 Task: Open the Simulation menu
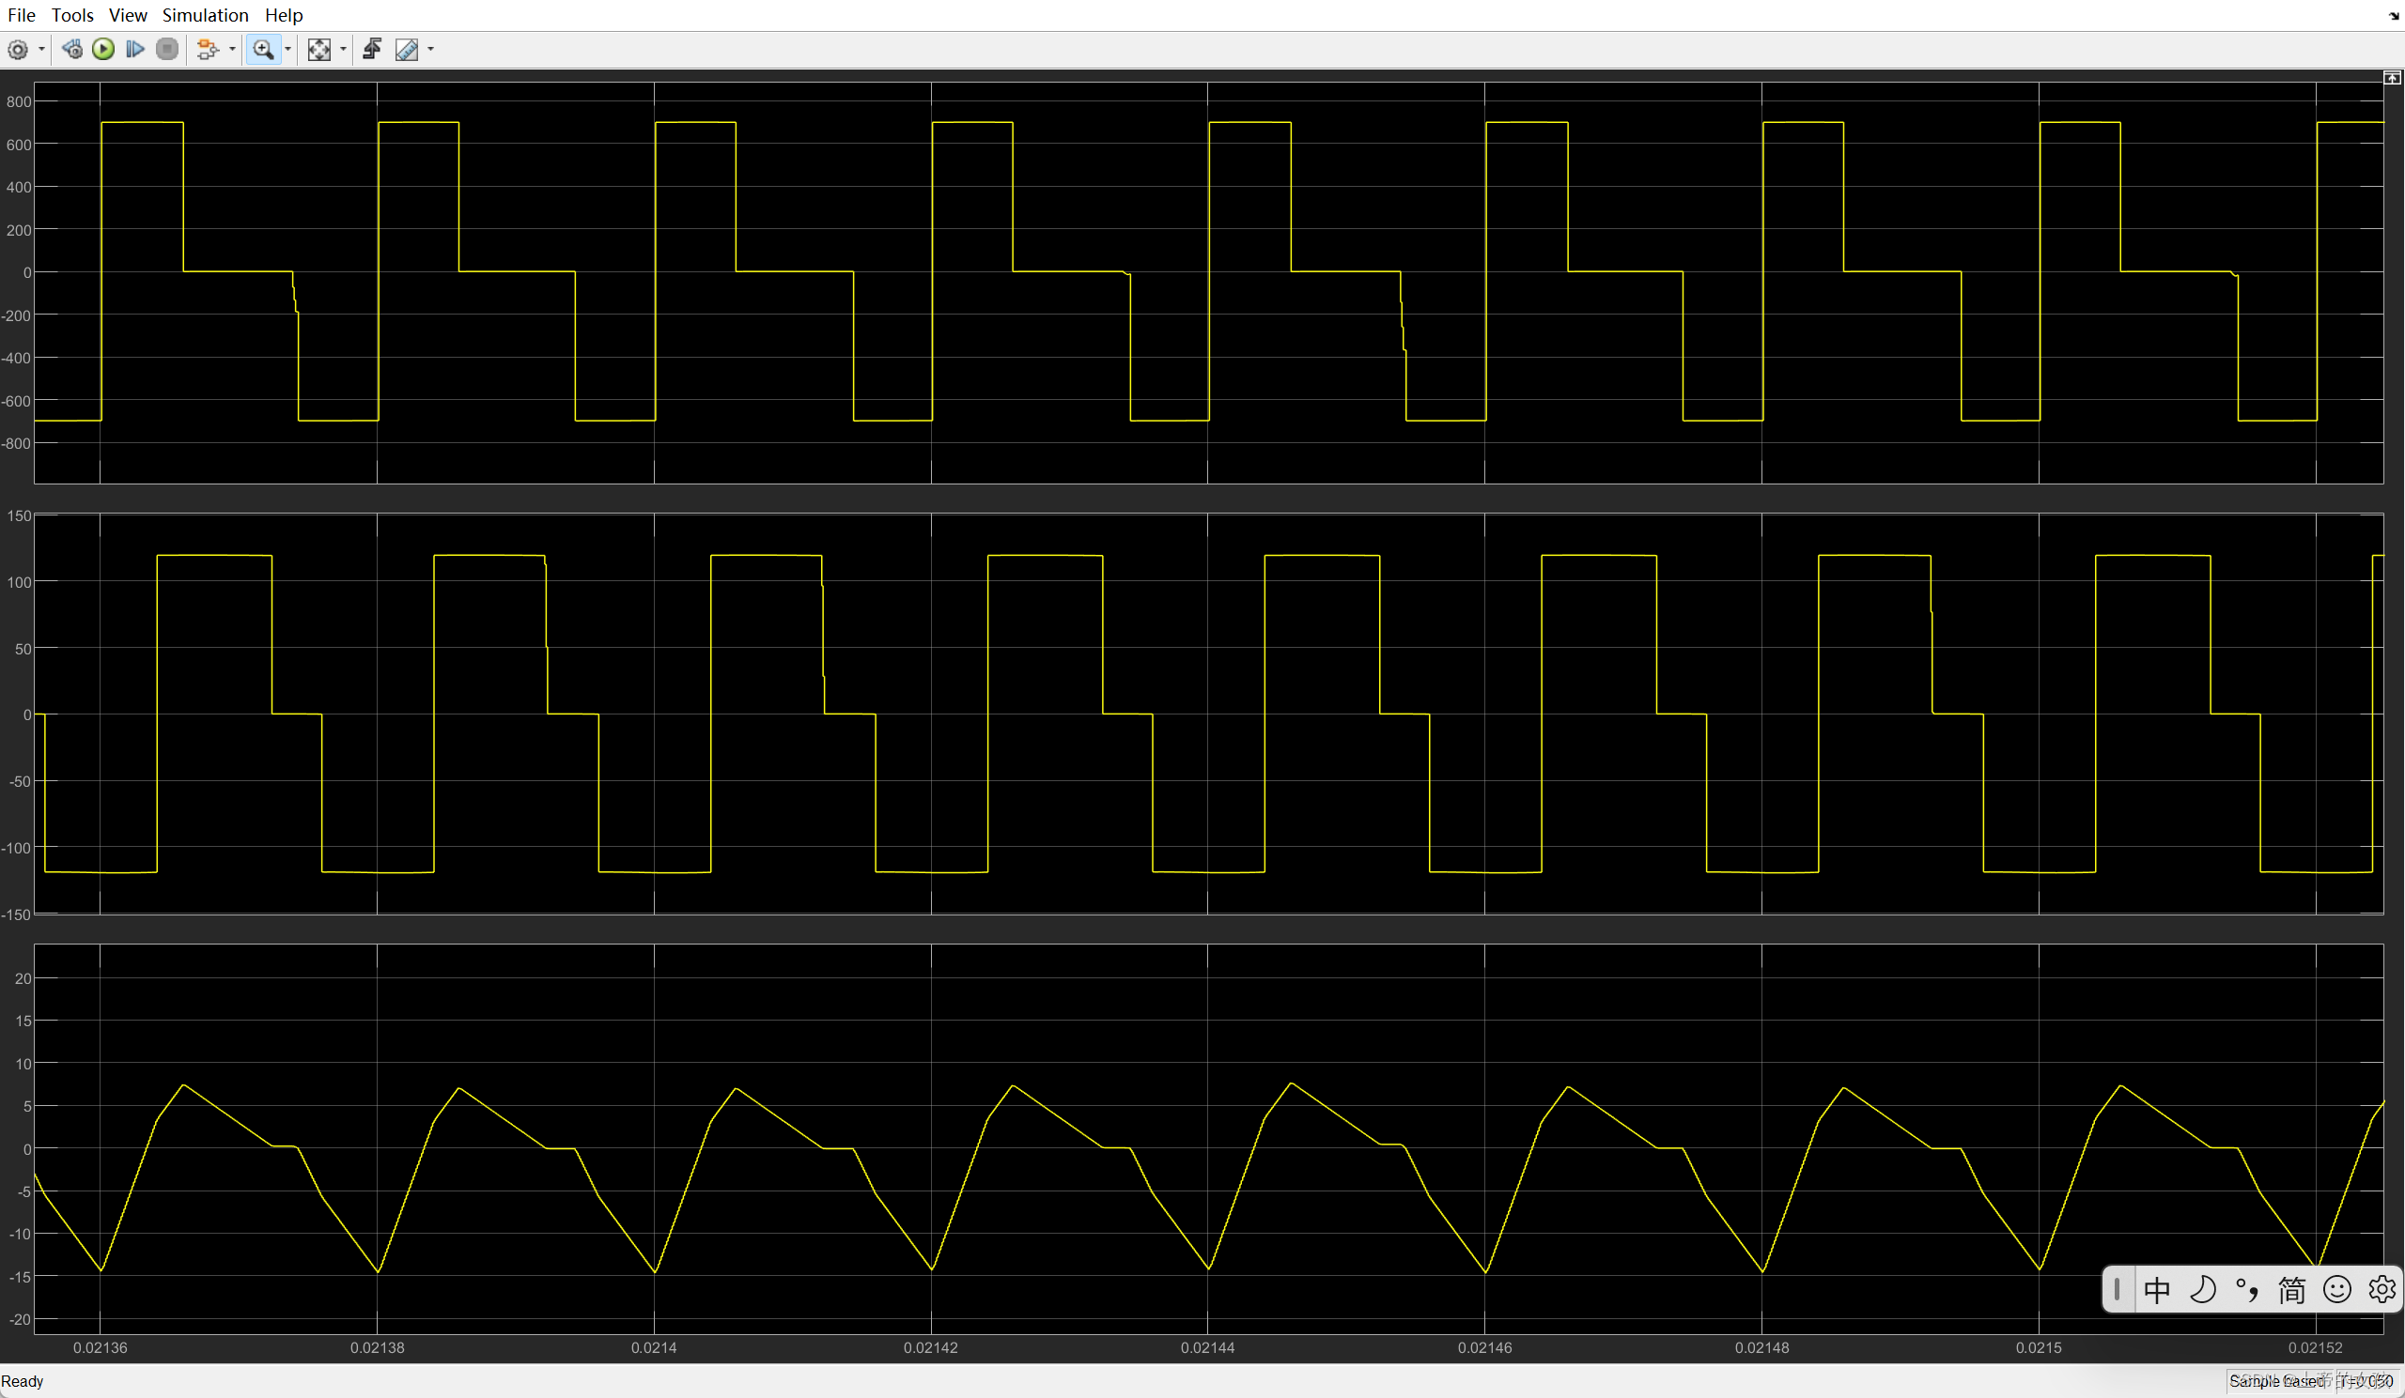[x=205, y=15]
